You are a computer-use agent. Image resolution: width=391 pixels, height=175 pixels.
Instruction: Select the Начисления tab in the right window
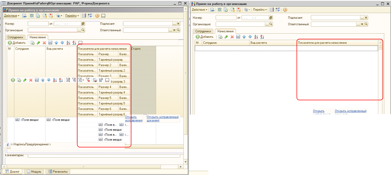coord(226,31)
